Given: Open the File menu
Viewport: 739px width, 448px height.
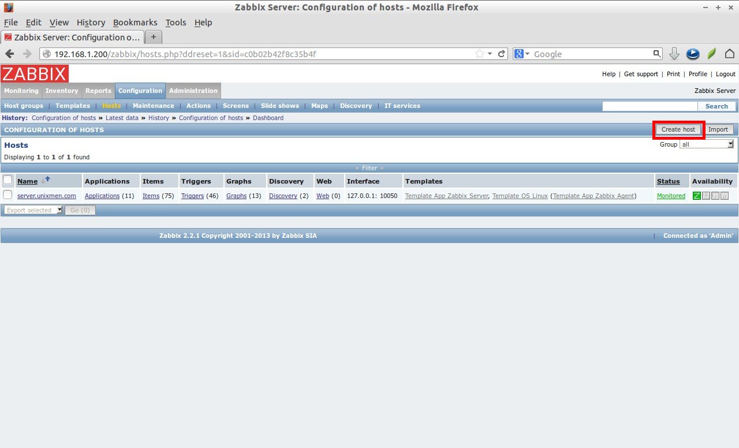Looking at the screenshot, I should coord(11,23).
